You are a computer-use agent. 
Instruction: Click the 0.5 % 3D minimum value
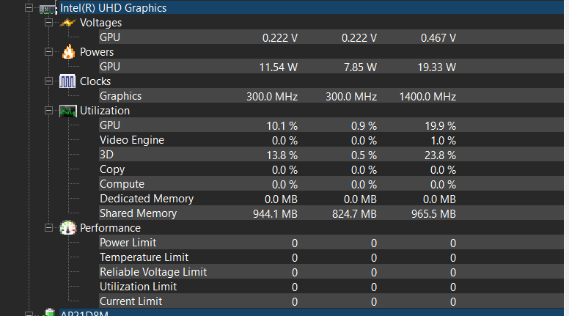pos(364,155)
